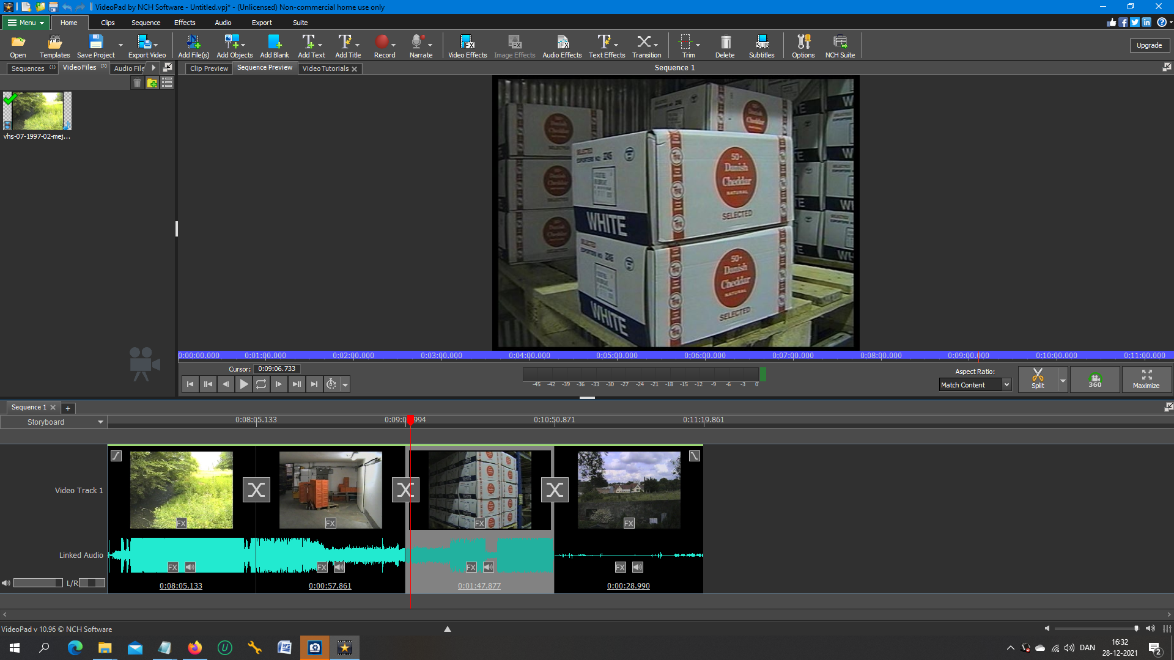
Task: Click the transition before the fourth clip
Action: pos(555,490)
